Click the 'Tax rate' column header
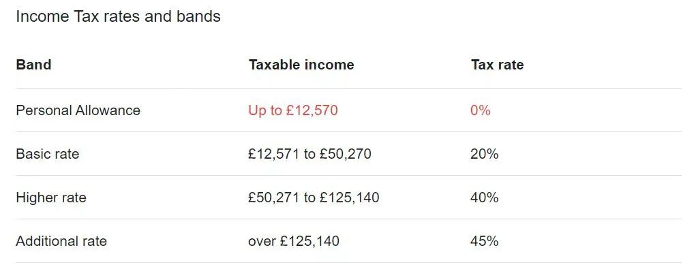 point(497,65)
